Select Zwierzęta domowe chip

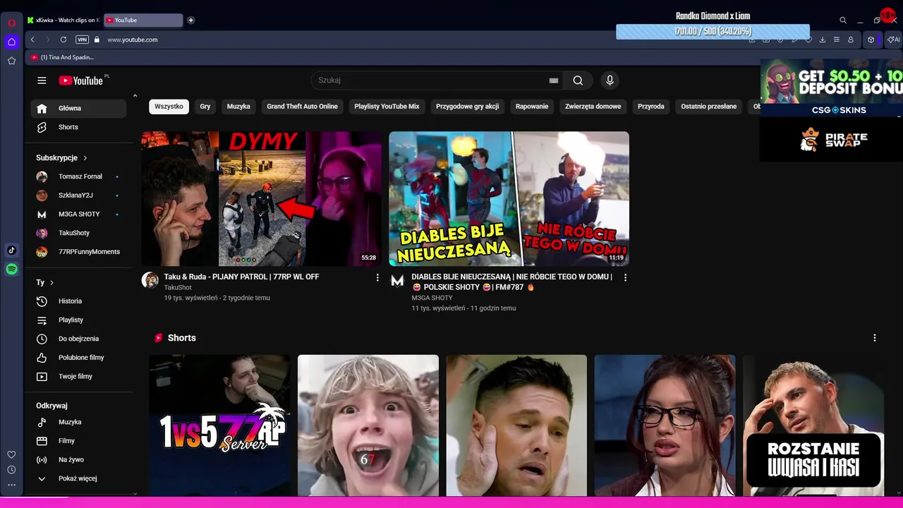point(593,107)
